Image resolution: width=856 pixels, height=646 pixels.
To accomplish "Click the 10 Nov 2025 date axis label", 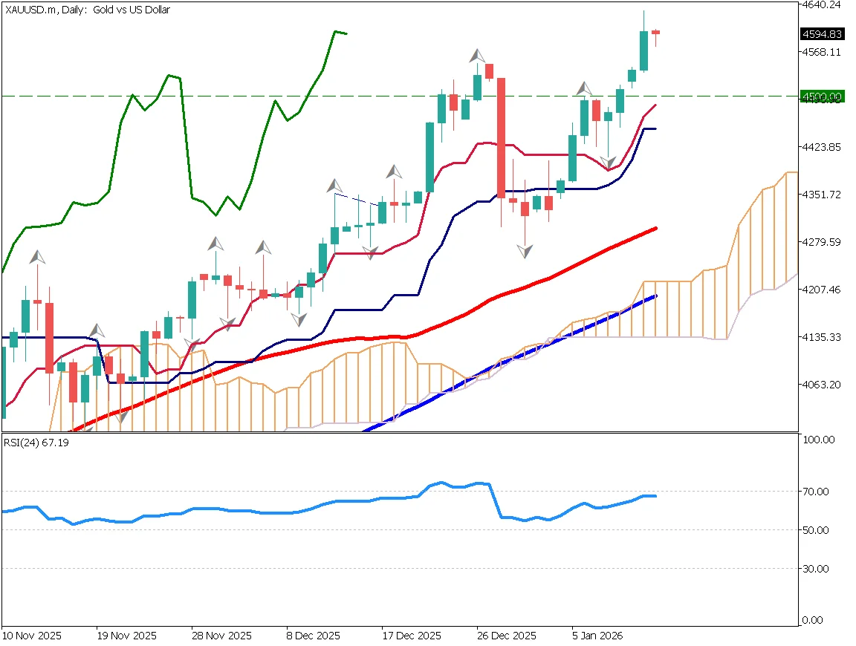I will [x=33, y=636].
